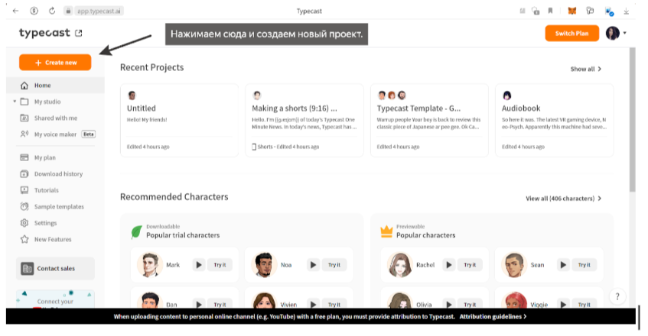Open Download history
This screenshot has height=336, width=648.
58,174
